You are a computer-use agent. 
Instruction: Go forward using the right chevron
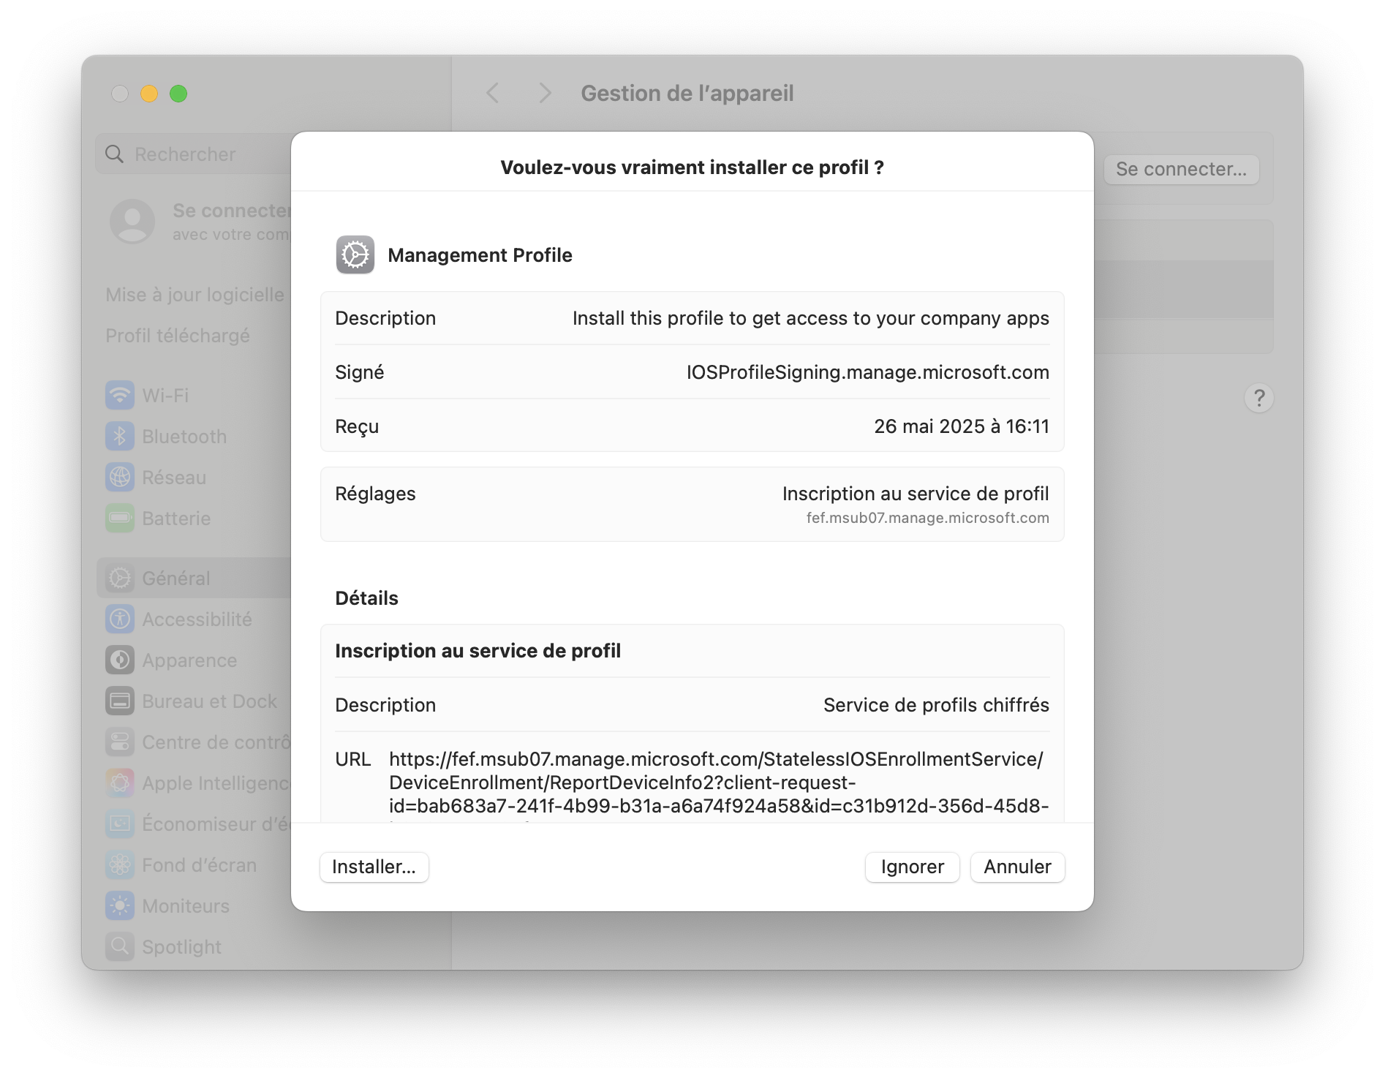545,94
